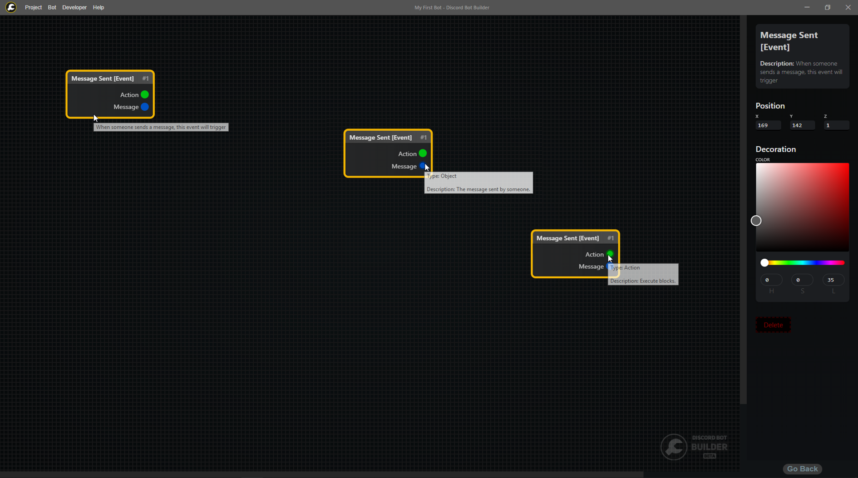Click the H hue value field
The width and height of the screenshot is (858, 478).
click(771, 280)
